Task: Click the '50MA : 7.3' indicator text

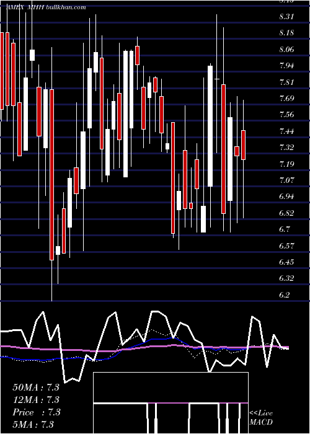Action: pyautogui.click(x=36, y=387)
